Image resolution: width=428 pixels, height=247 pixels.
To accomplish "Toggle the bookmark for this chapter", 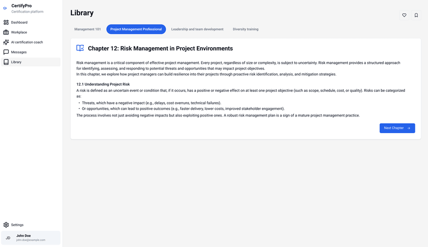I will [x=416, y=15].
